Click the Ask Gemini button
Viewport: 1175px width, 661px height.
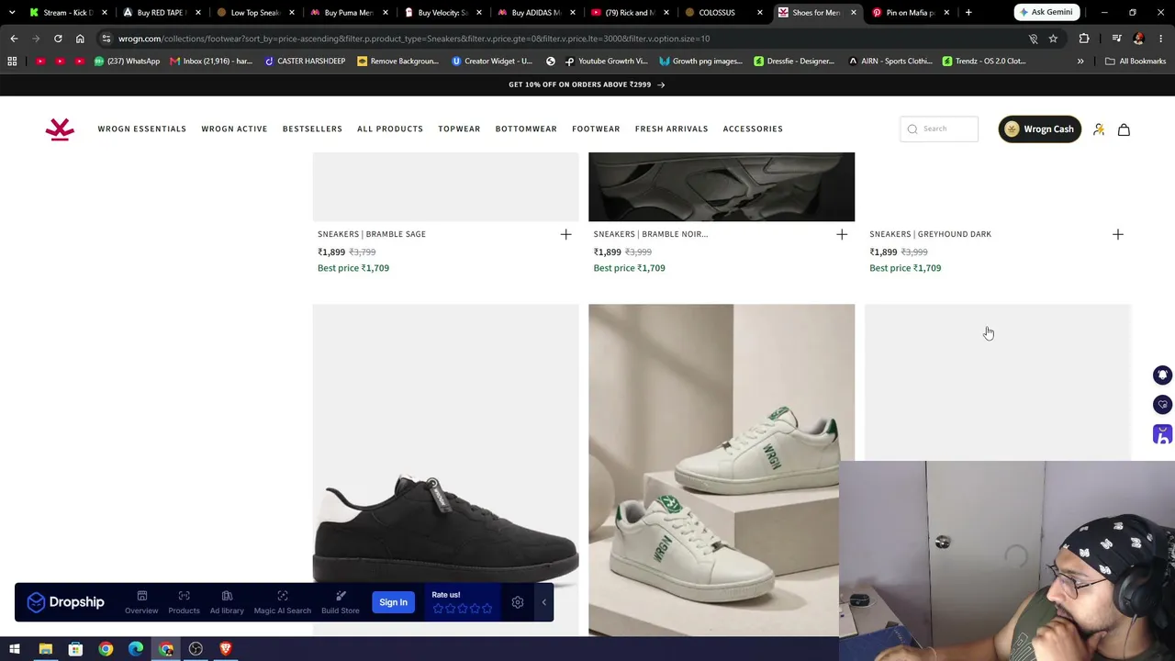coord(1046,13)
